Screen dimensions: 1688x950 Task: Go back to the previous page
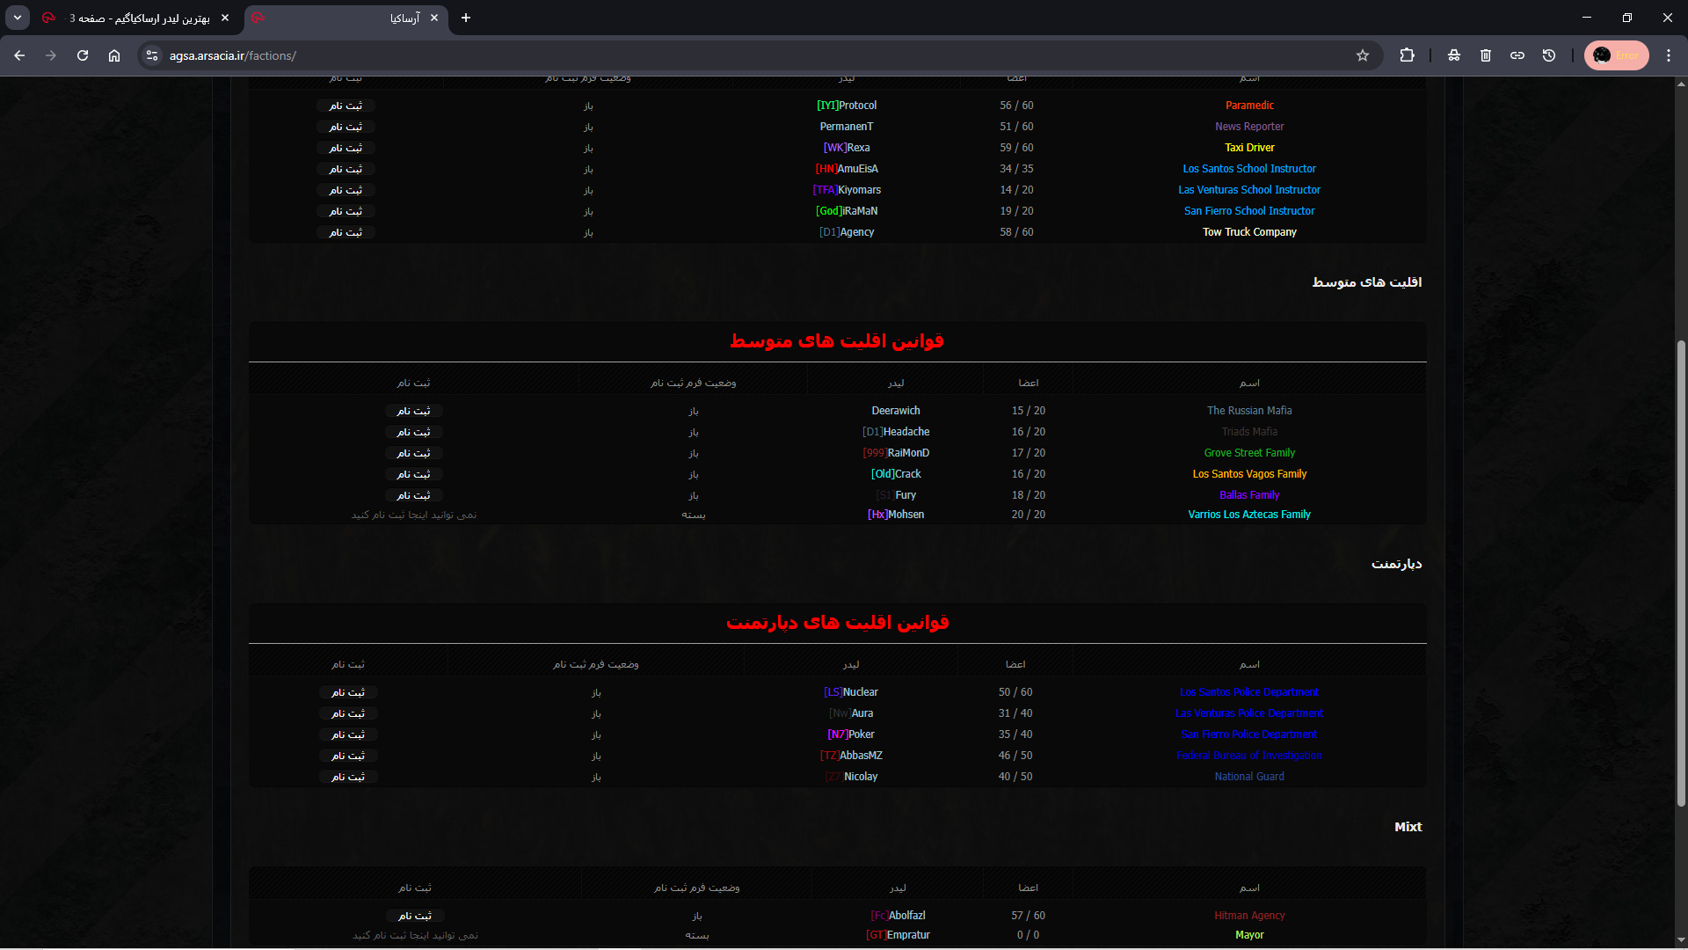tap(19, 55)
